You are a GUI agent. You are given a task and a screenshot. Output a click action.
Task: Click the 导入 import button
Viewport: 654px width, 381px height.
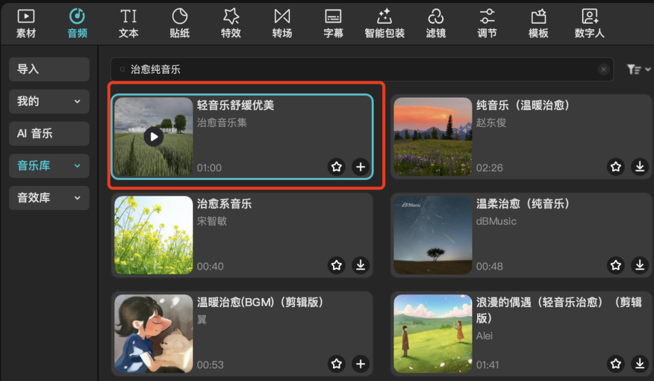48,69
